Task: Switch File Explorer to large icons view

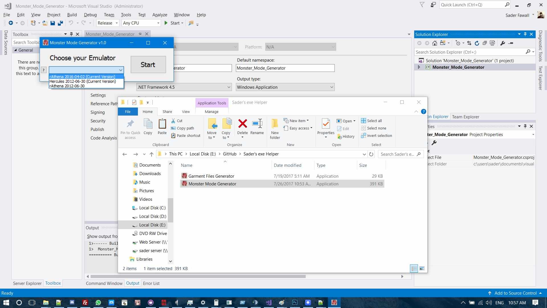Action: (422, 268)
